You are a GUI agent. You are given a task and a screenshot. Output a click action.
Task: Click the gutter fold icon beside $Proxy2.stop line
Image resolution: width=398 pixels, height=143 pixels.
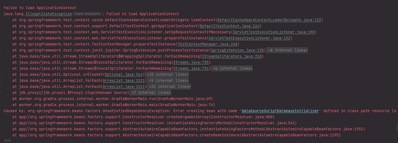[2, 93]
